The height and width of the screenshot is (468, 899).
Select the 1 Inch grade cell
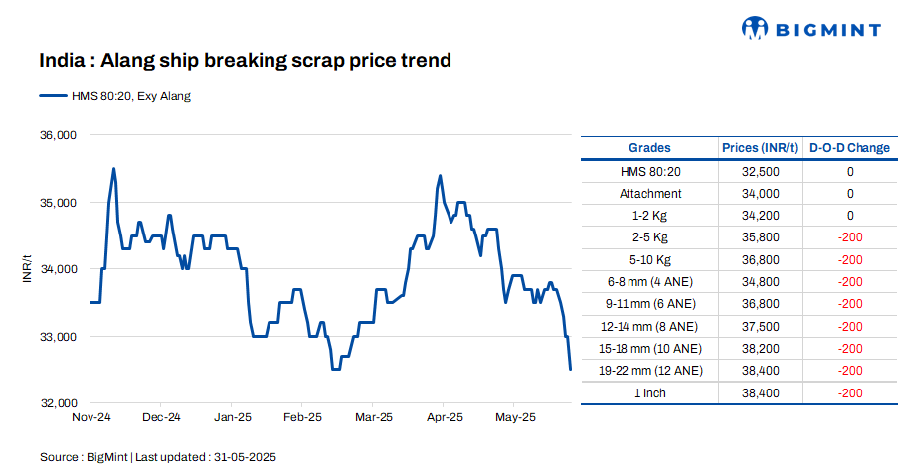(650, 393)
